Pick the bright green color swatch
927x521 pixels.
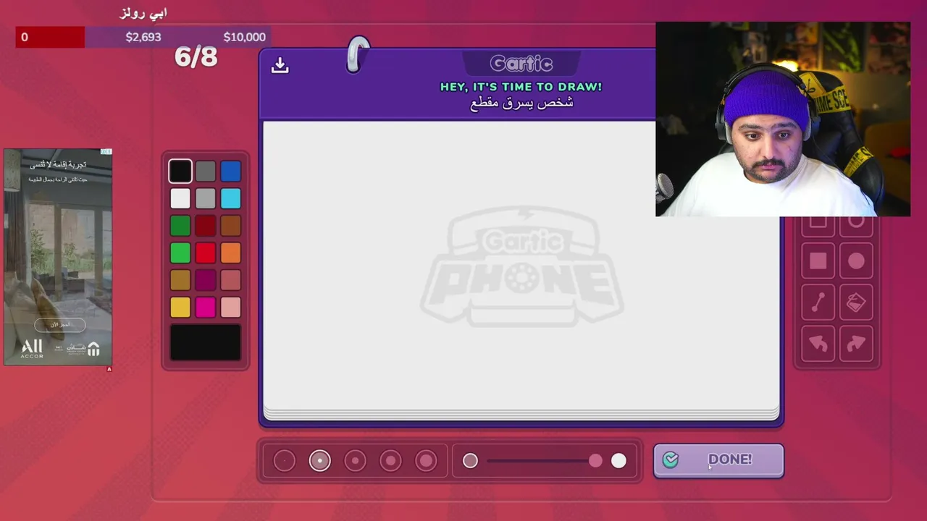coord(180,253)
